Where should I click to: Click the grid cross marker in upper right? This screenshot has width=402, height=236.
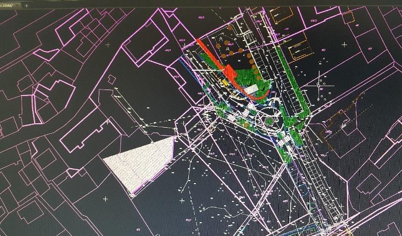345,45
